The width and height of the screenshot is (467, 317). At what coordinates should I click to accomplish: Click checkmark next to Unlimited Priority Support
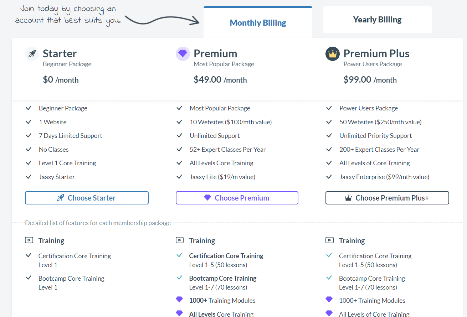[x=329, y=136]
